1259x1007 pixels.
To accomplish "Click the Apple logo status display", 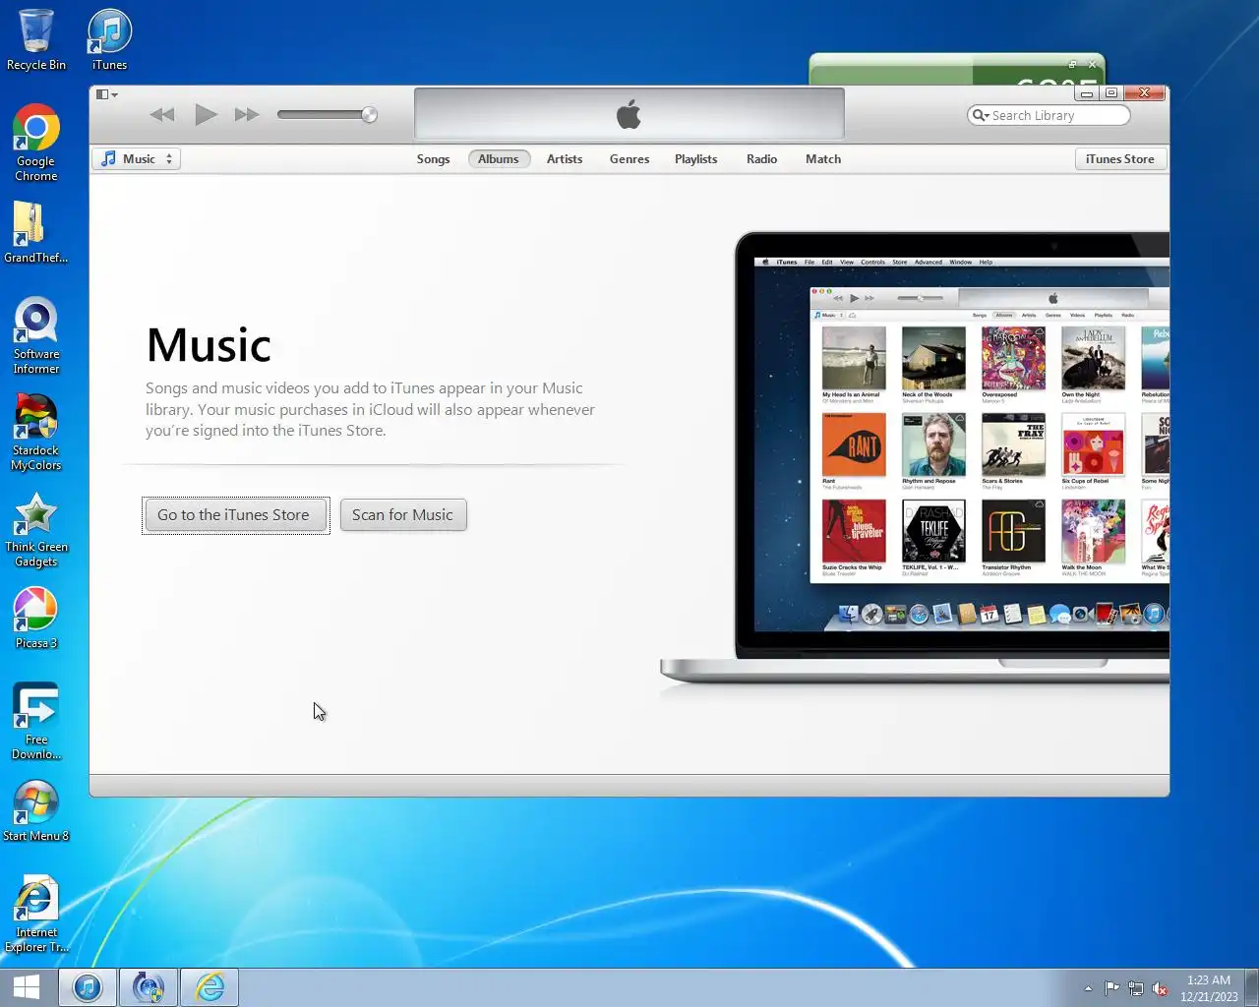I will pos(629,115).
